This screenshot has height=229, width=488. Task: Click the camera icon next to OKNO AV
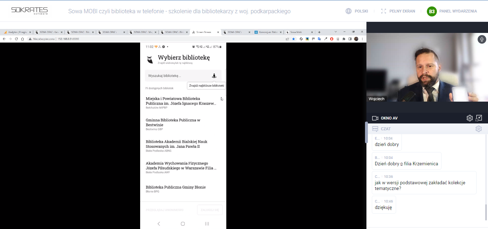click(375, 118)
